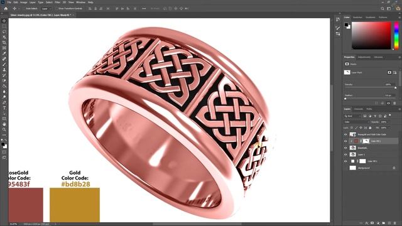
Task: Click the pixel mask button in Properties panel
Action: coord(389,73)
